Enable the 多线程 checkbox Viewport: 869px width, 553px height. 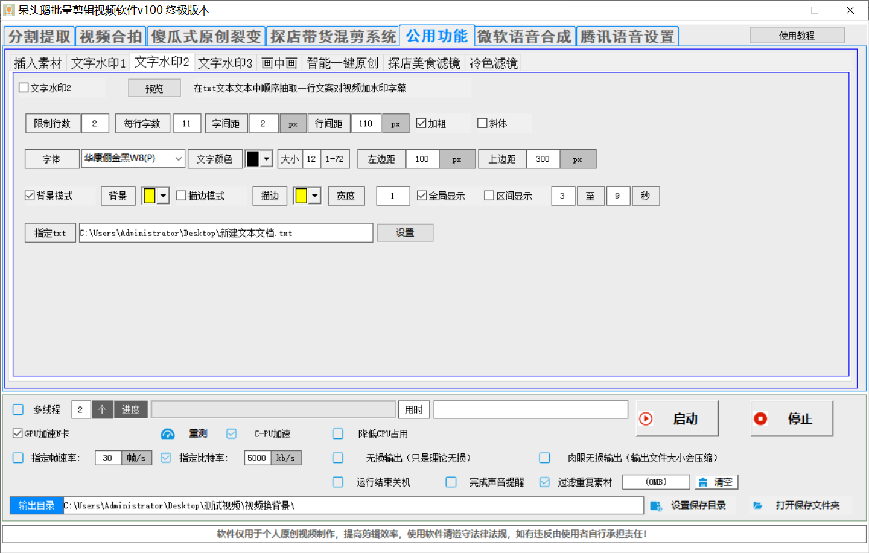18,409
